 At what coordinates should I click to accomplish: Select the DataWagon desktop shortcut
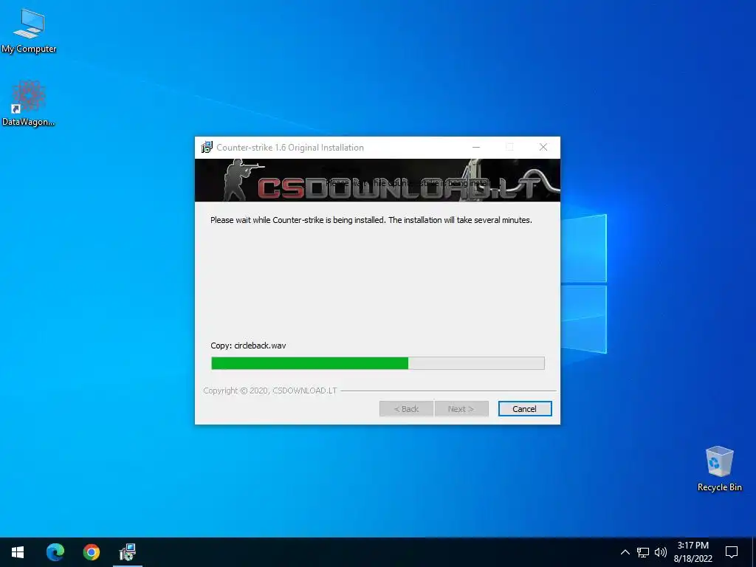(x=29, y=103)
